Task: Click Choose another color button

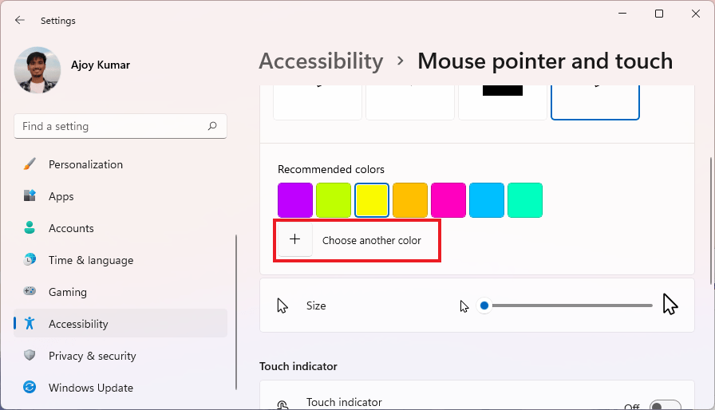Action: pyautogui.click(x=357, y=241)
